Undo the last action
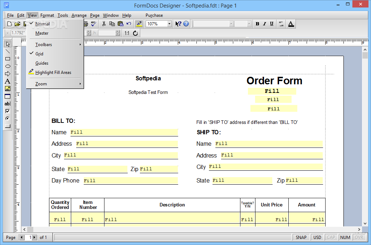Viewport: 371px width, 245px height. pos(129,24)
